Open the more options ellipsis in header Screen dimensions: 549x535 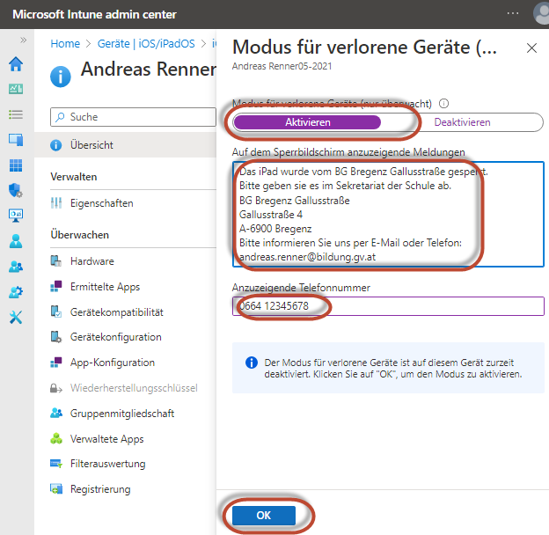point(513,14)
